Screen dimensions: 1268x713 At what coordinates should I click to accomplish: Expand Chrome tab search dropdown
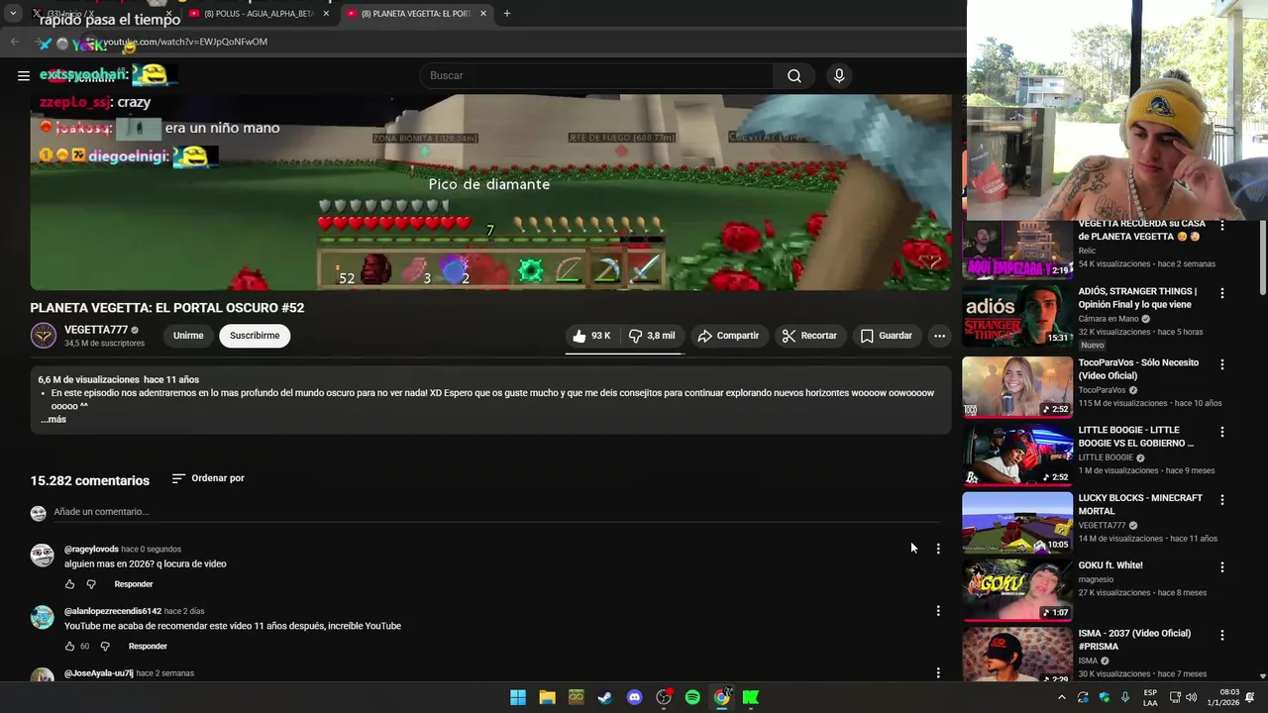[13, 14]
